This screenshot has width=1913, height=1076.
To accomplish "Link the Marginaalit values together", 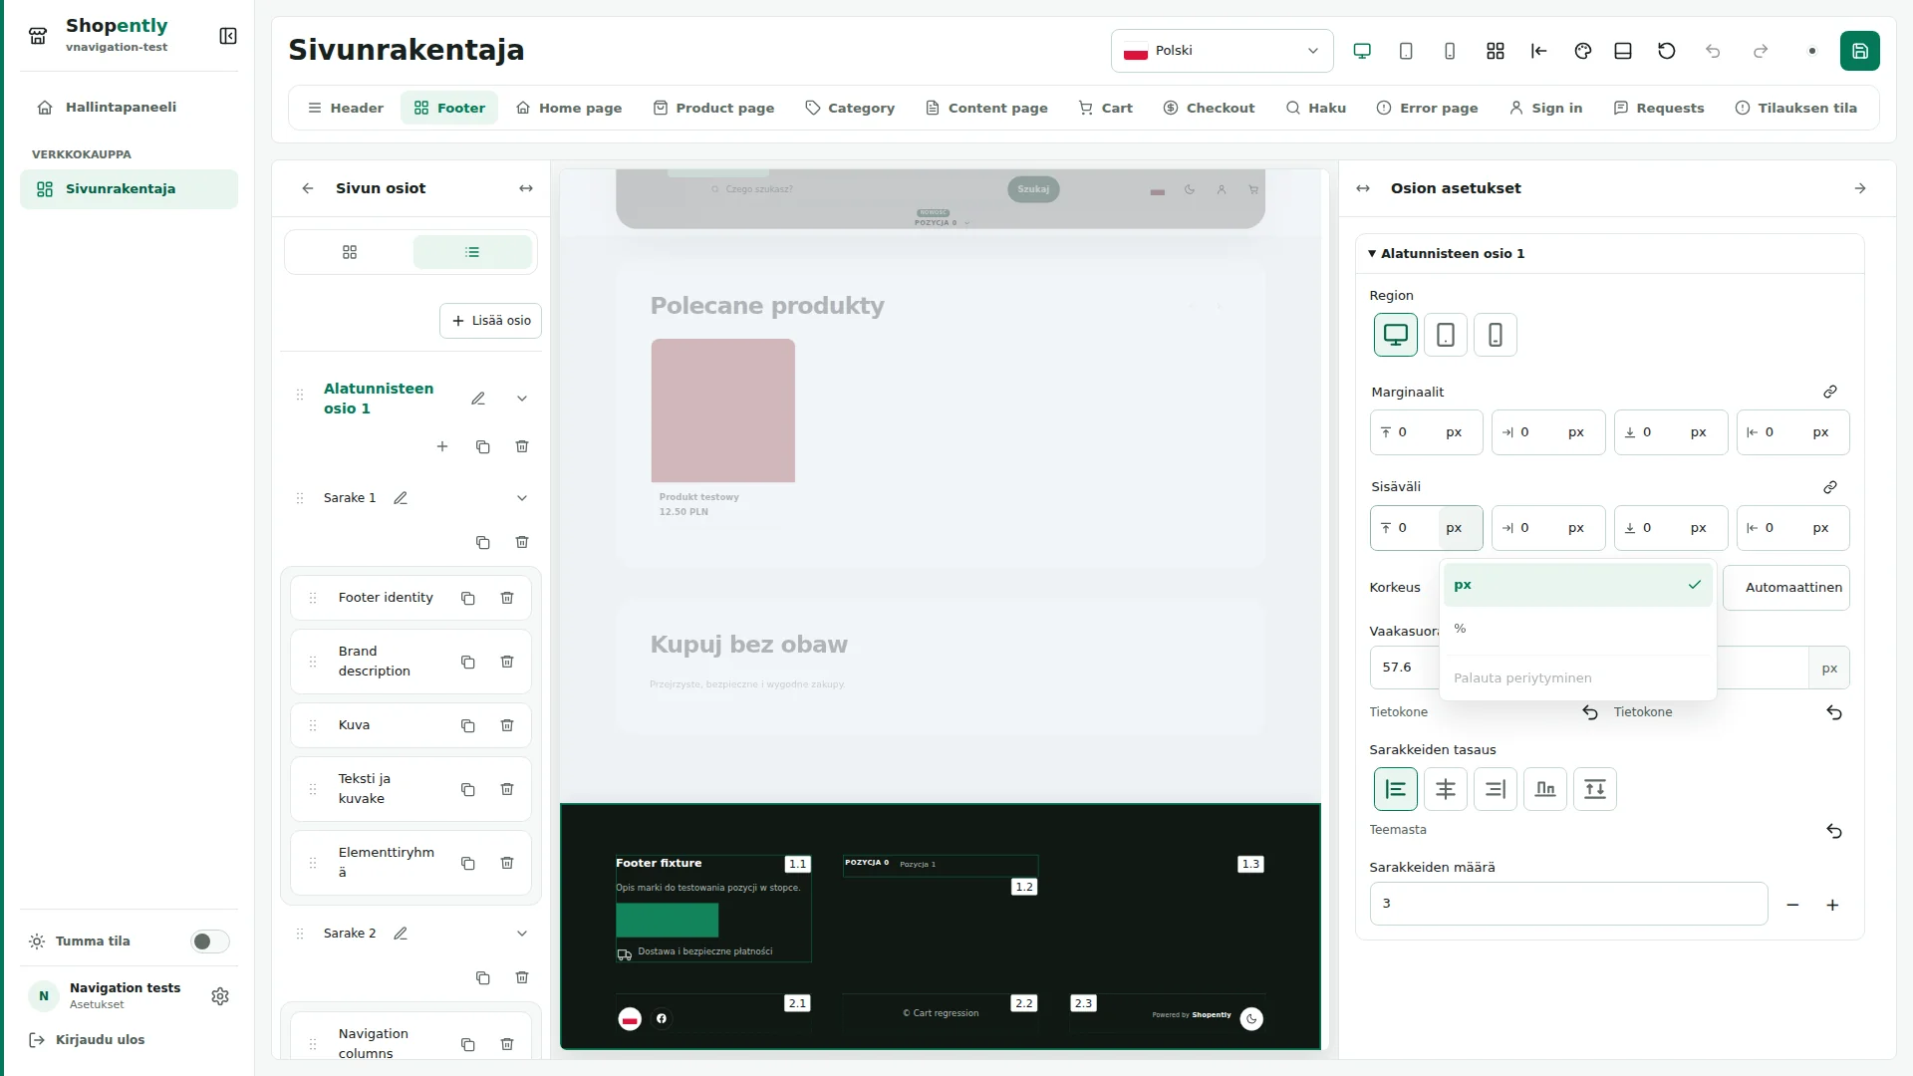I will tap(1829, 392).
